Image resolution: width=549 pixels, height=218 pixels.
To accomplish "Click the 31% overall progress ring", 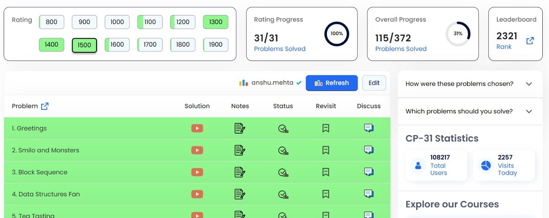I will tap(458, 34).
